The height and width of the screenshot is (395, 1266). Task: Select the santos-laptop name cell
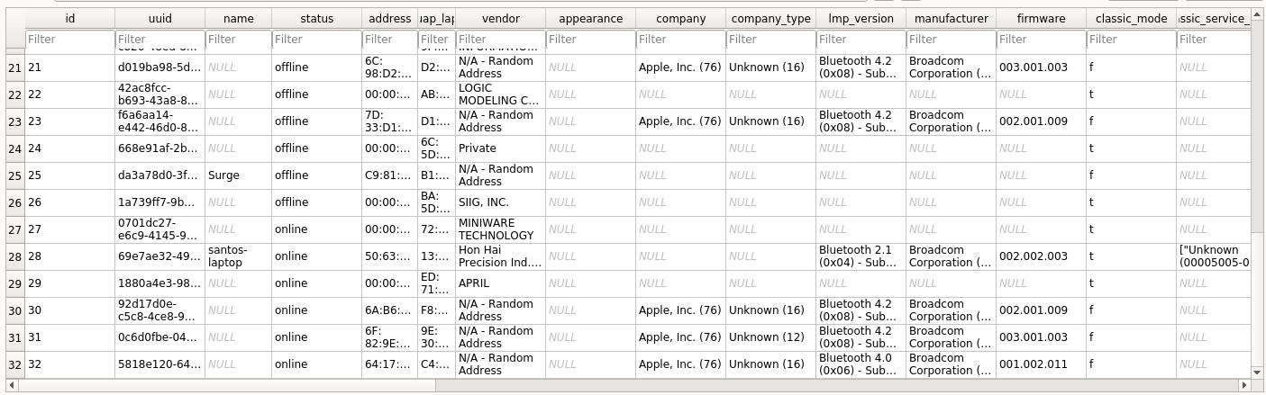tap(238, 256)
